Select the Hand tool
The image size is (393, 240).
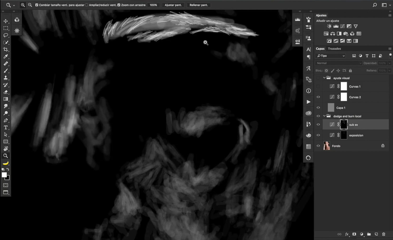click(6, 149)
